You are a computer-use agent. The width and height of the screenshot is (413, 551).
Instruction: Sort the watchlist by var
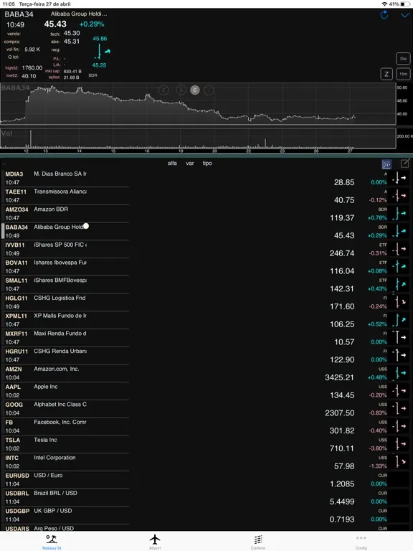click(x=190, y=164)
